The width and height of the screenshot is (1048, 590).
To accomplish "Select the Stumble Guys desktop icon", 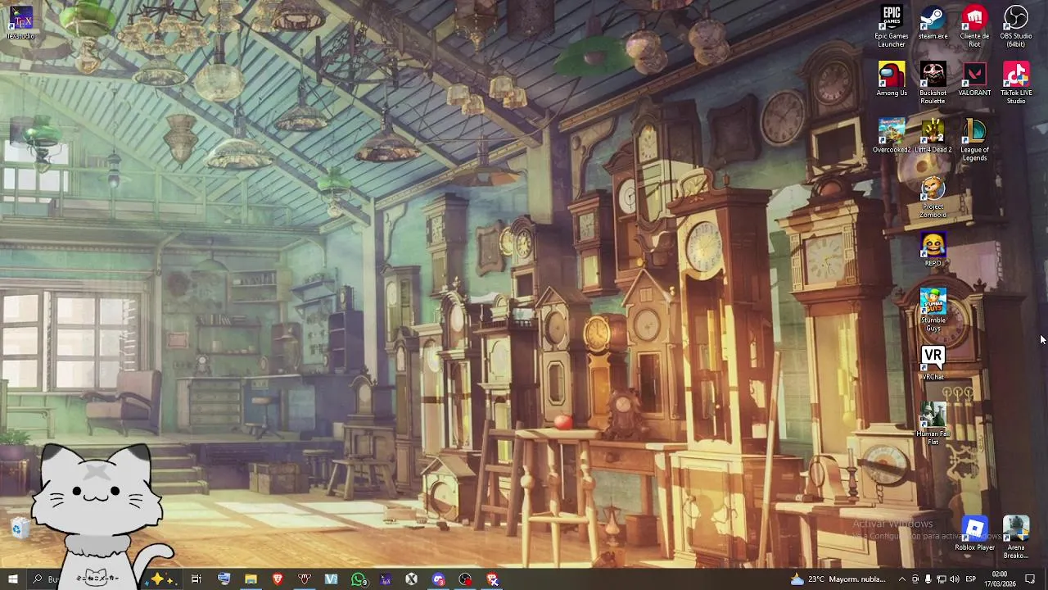I will (933, 311).
